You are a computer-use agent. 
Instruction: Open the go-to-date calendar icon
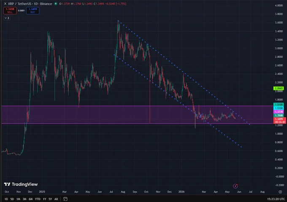(x=65, y=199)
